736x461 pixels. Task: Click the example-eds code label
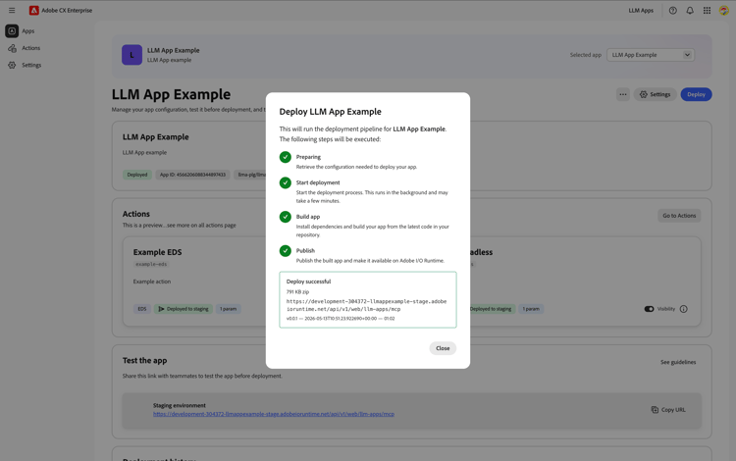point(151,265)
